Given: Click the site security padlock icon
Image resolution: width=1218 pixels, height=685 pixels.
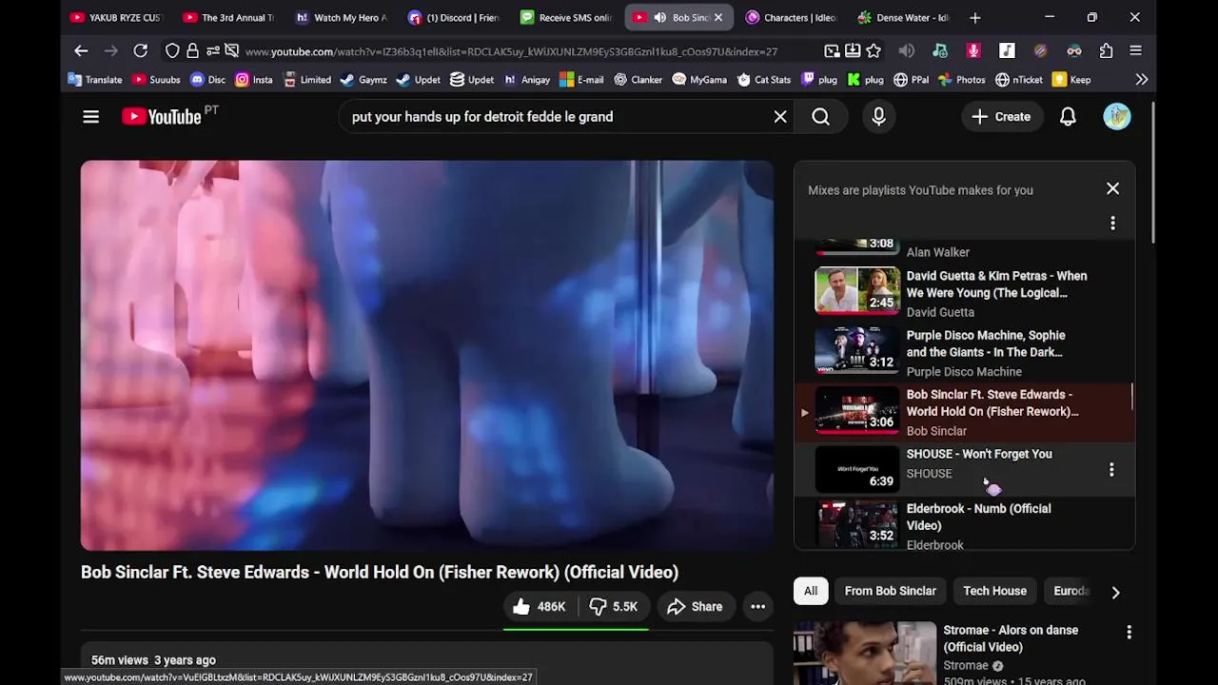Looking at the screenshot, I should click(x=193, y=51).
